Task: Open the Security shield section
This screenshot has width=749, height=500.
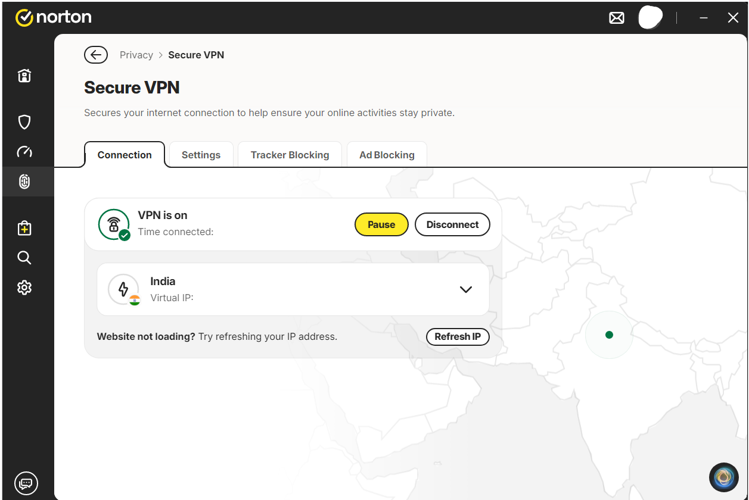Action: (x=24, y=123)
